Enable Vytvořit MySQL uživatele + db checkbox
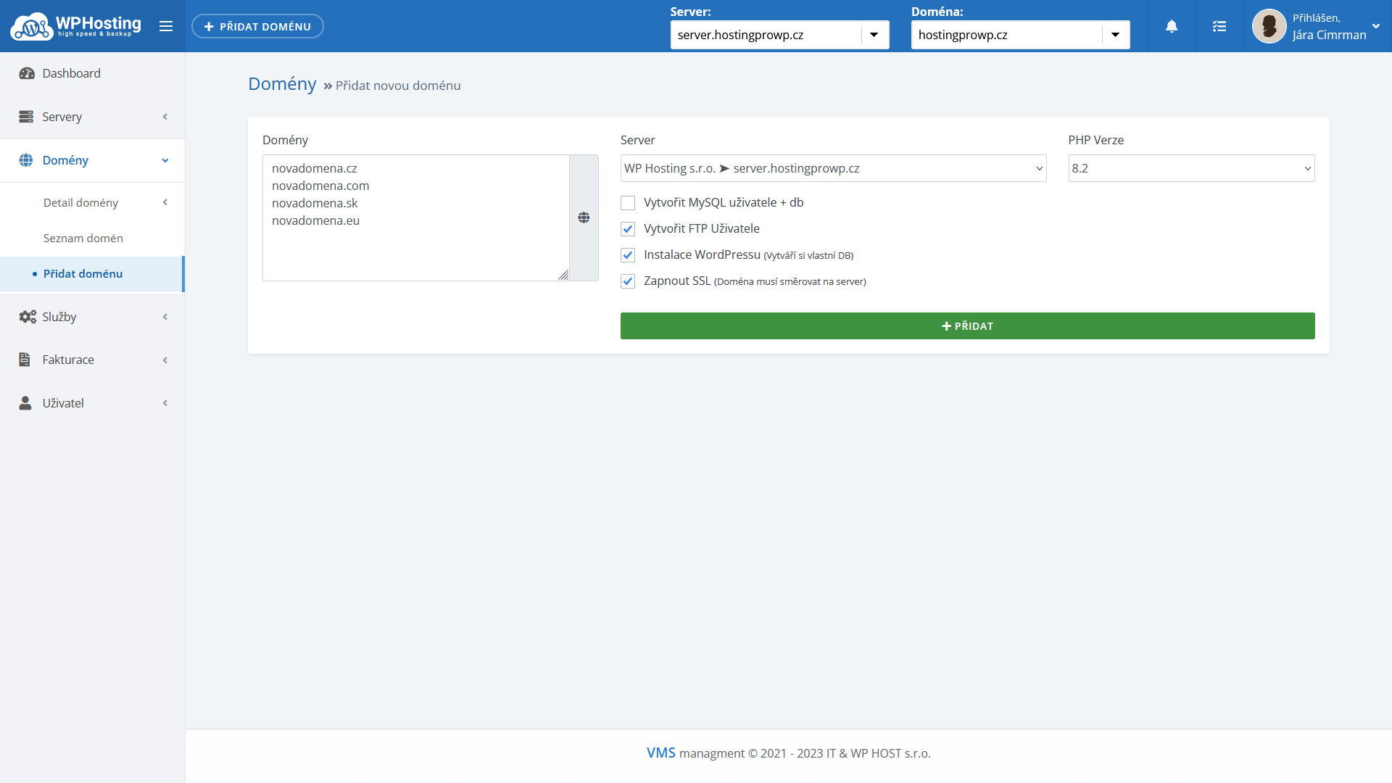The width and height of the screenshot is (1392, 783). coord(628,203)
